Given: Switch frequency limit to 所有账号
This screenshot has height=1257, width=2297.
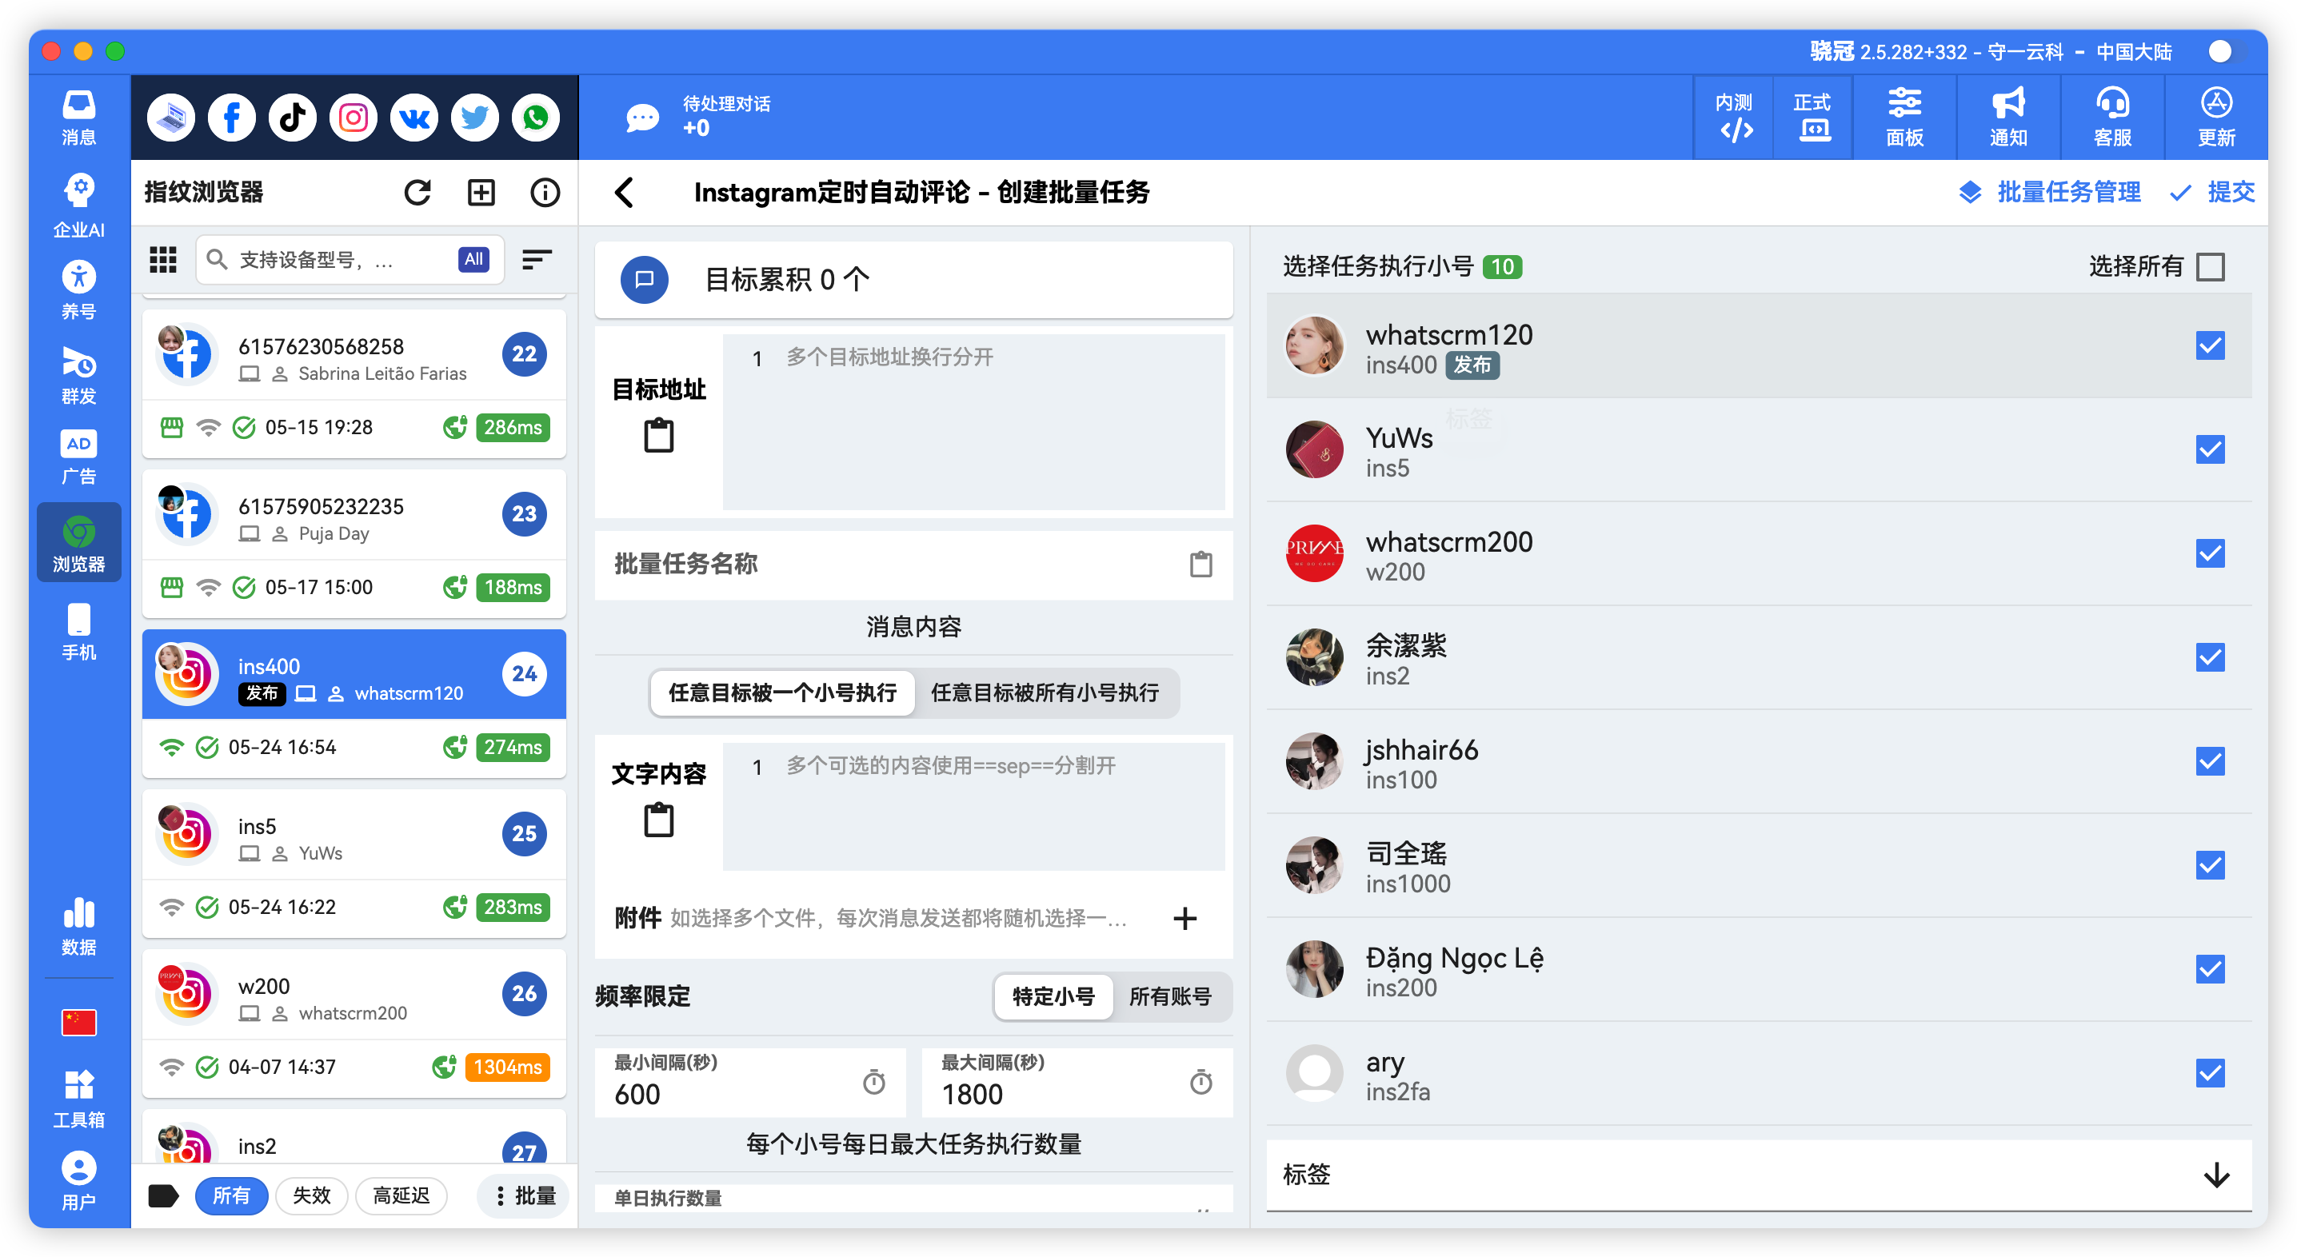Looking at the screenshot, I should [1171, 998].
